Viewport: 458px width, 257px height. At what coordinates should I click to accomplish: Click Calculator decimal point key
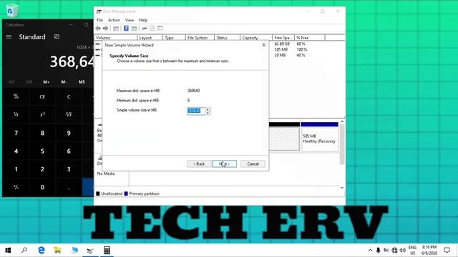pyautogui.click(x=69, y=187)
